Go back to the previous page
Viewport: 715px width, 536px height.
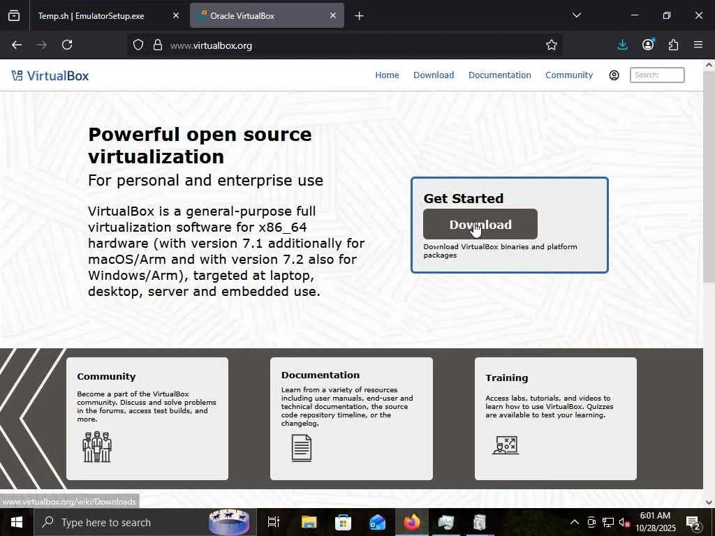pyautogui.click(x=17, y=45)
